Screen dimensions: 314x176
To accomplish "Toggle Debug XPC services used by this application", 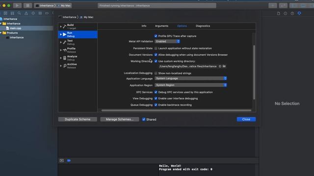I will (156, 92).
